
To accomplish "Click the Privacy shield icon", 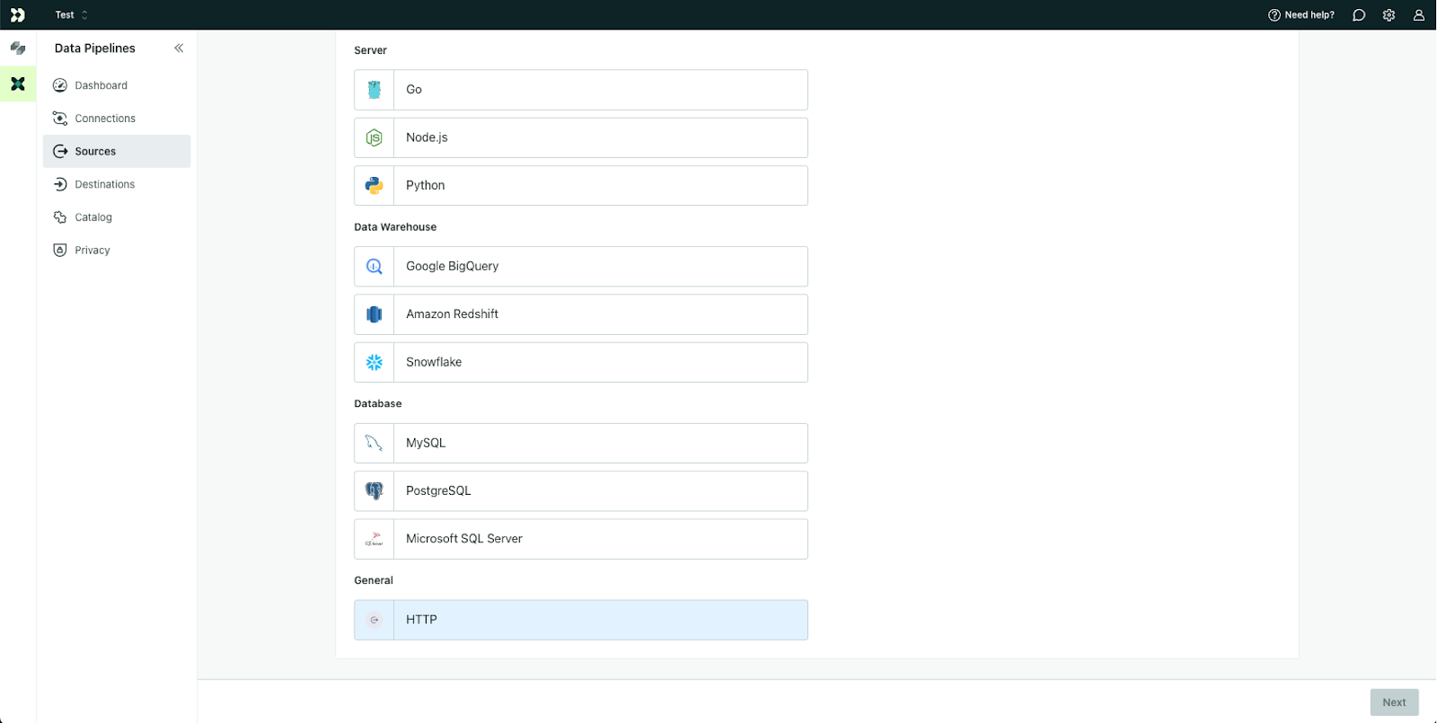I will coord(60,250).
